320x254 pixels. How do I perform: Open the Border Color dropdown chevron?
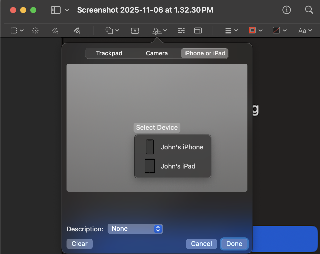261,30
